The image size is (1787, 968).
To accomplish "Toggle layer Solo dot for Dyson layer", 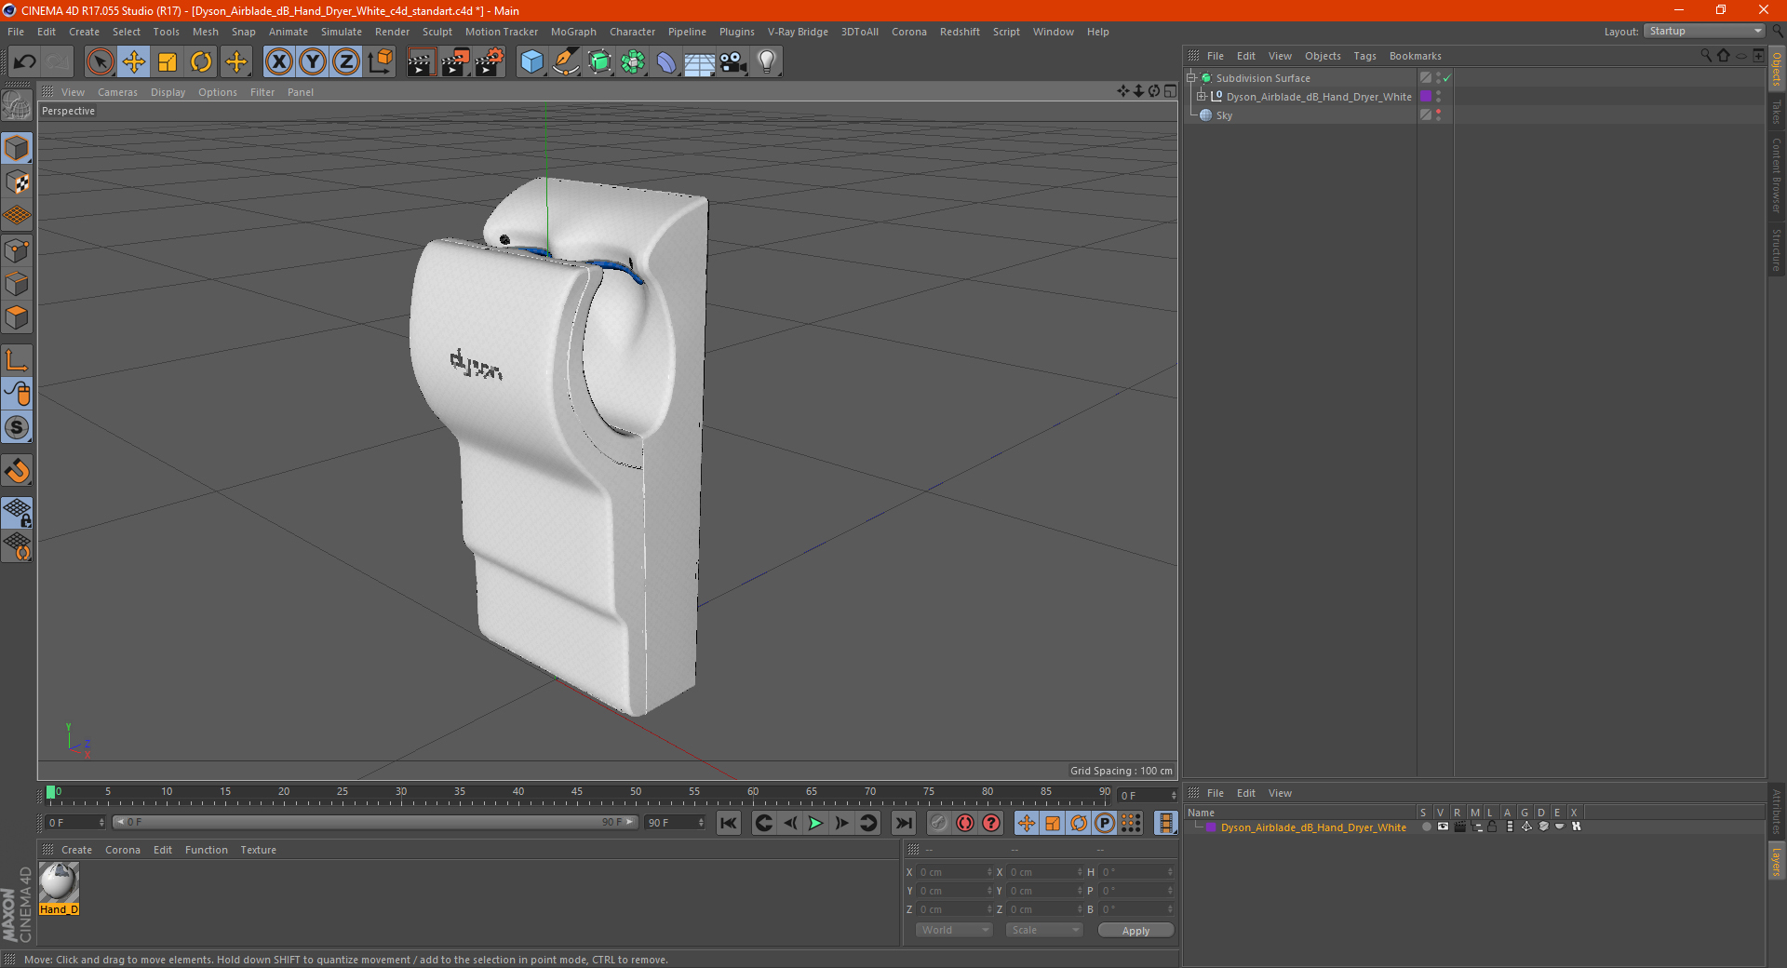I will [x=1426, y=827].
